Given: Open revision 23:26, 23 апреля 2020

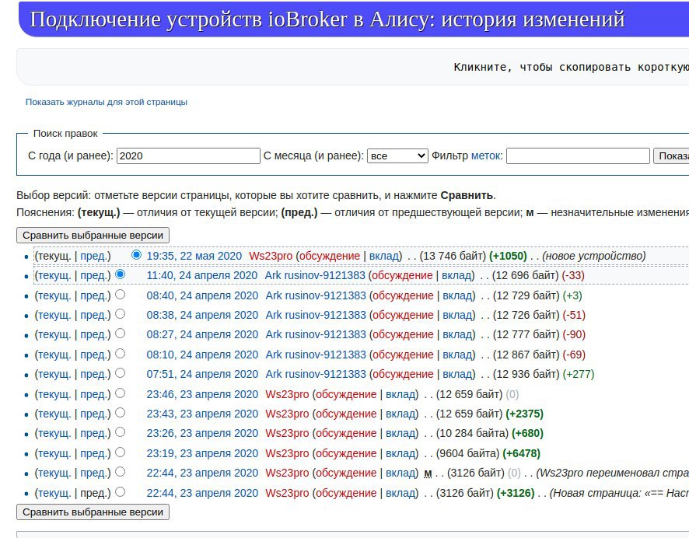Looking at the screenshot, I should pyautogui.click(x=202, y=433).
